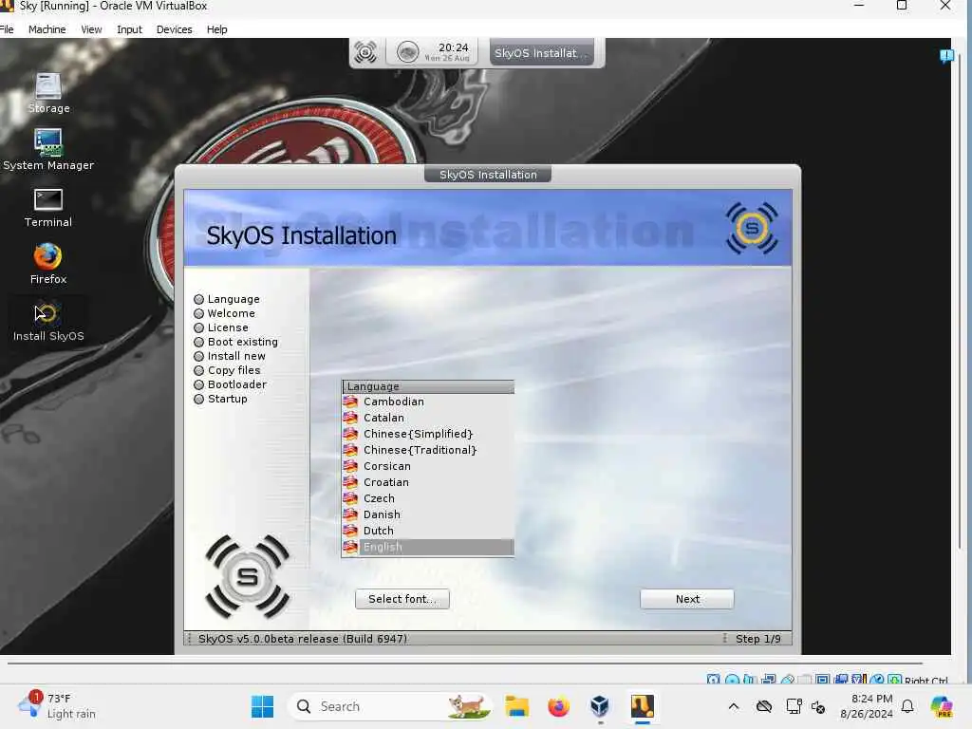Click the flag icon next to Corsican
972x729 pixels.
click(x=351, y=466)
